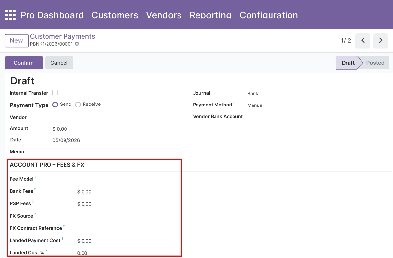Tick the Internal Transfer checkbox
Viewport: 393px width, 258px height.
[x=55, y=93]
